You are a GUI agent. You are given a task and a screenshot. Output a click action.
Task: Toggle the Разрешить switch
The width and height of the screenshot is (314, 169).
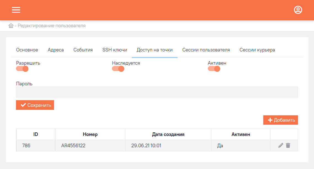tap(22, 69)
